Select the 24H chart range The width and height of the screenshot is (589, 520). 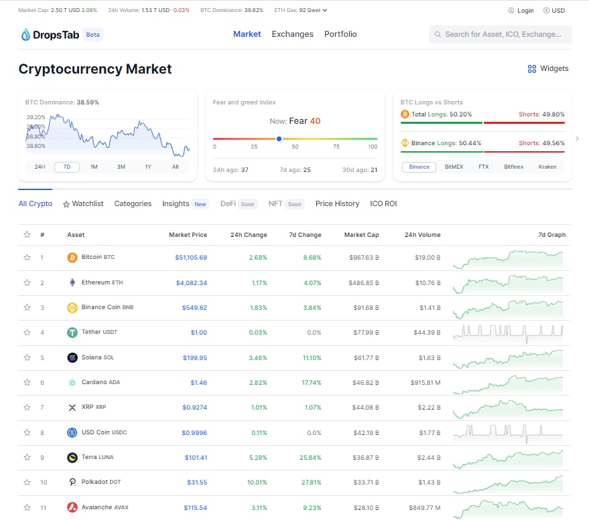coord(40,167)
